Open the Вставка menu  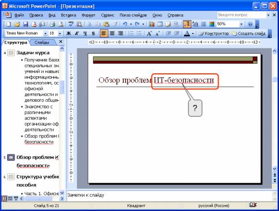point(69,15)
